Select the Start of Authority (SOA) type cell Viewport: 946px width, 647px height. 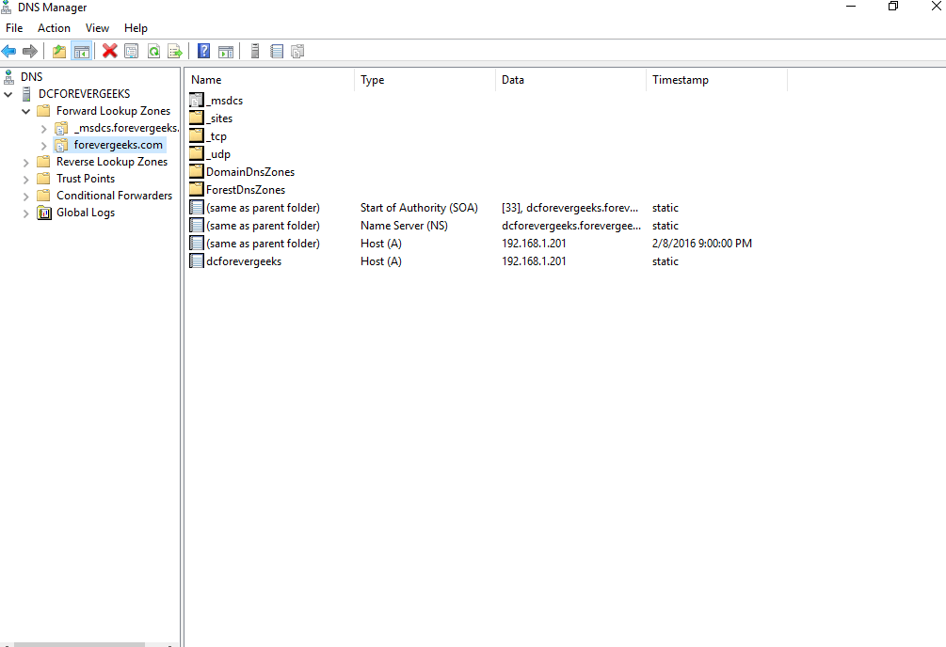click(x=419, y=208)
